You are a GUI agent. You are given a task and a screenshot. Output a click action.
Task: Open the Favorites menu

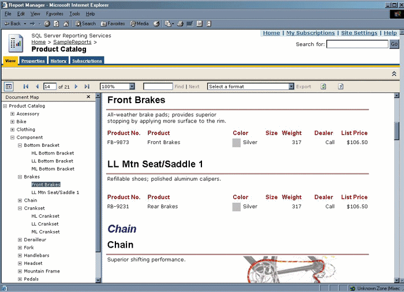click(x=55, y=14)
